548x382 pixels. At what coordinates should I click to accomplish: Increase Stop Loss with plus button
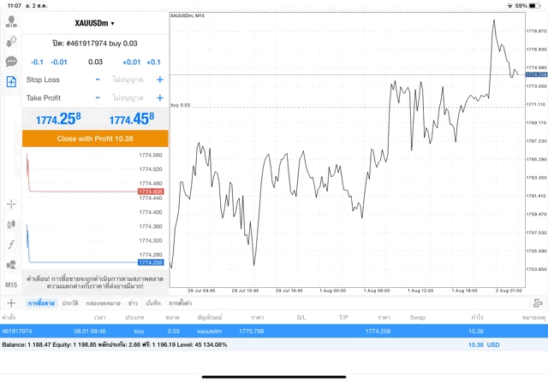[159, 79]
